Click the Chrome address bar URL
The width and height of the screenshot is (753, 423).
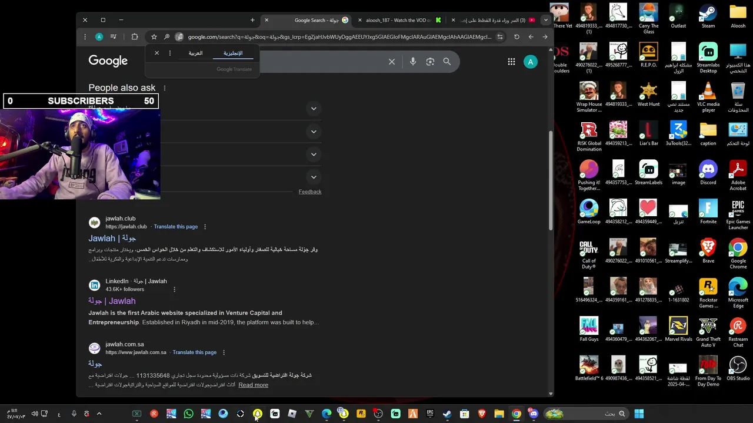click(x=339, y=37)
